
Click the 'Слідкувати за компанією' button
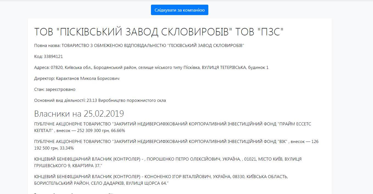pyautogui.click(x=180, y=10)
